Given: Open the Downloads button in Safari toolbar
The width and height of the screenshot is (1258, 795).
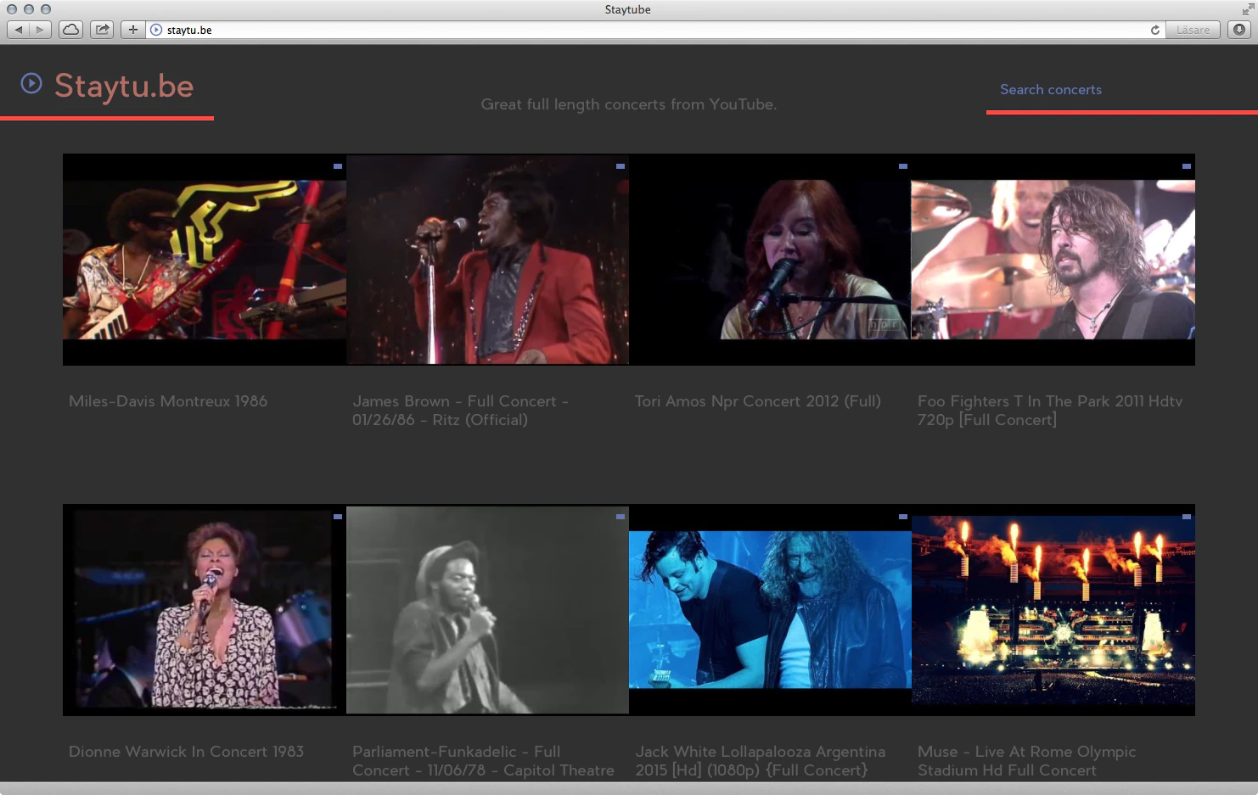Looking at the screenshot, I should pyautogui.click(x=1239, y=30).
